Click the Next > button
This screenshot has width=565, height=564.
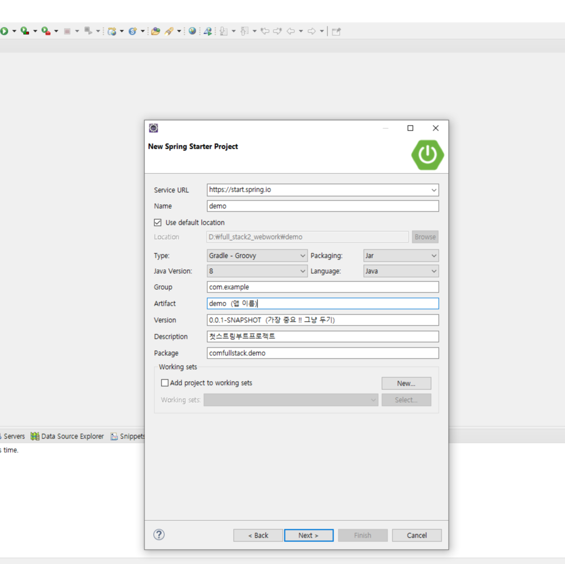pos(309,535)
